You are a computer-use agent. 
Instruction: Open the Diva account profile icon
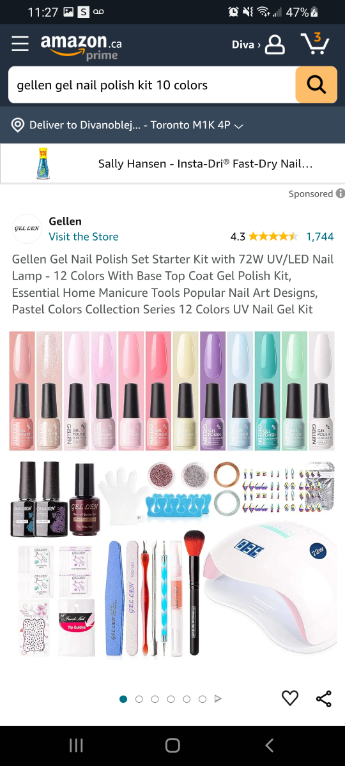click(x=275, y=44)
